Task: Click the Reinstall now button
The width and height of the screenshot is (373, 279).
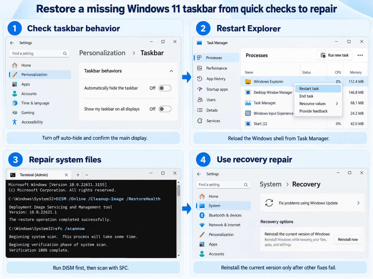Action: [x=348, y=239]
